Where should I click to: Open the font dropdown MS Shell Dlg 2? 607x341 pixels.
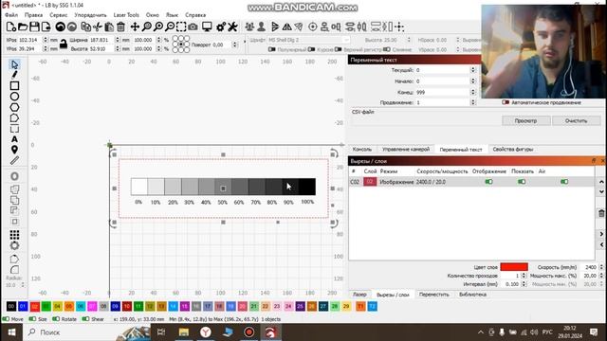pos(308,40)
